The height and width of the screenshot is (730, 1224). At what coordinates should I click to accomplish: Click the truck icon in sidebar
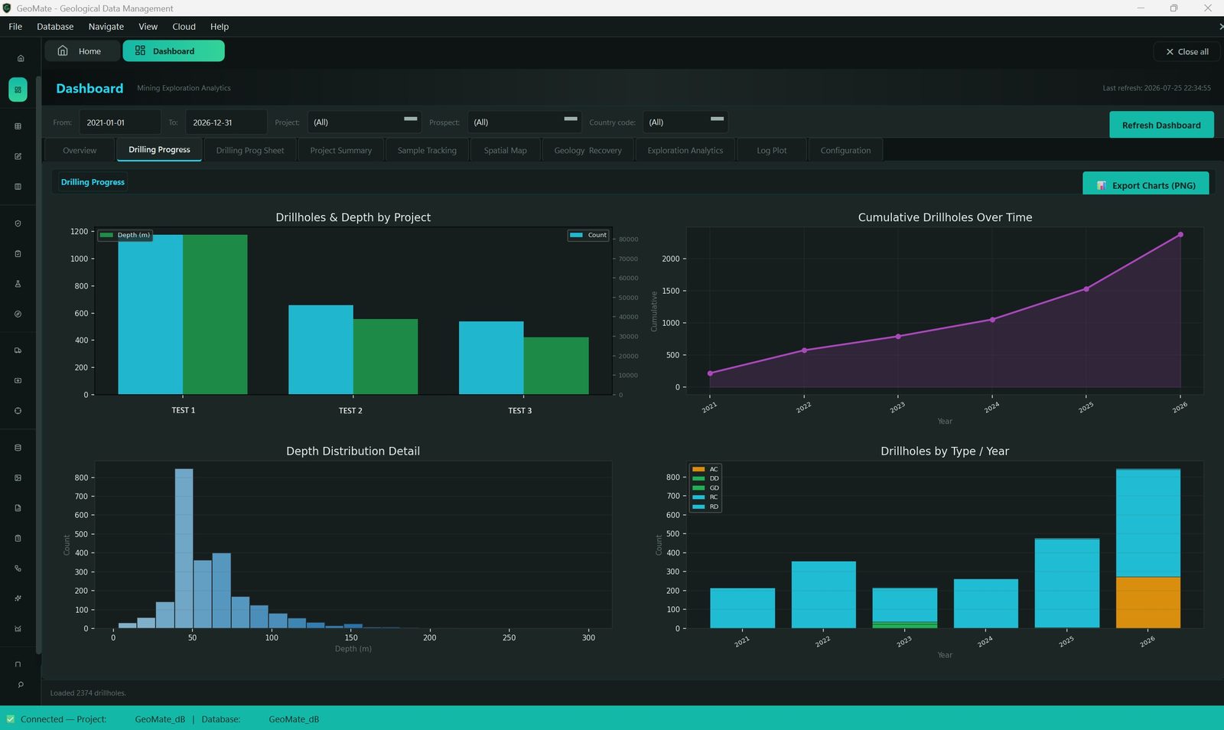(x=18, y=350)
